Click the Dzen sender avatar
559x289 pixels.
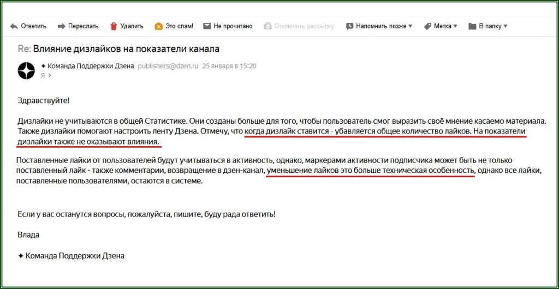coord(26,70)
